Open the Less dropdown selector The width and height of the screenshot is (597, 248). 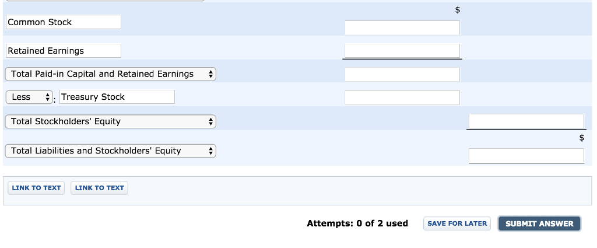[x=29, y=97]
